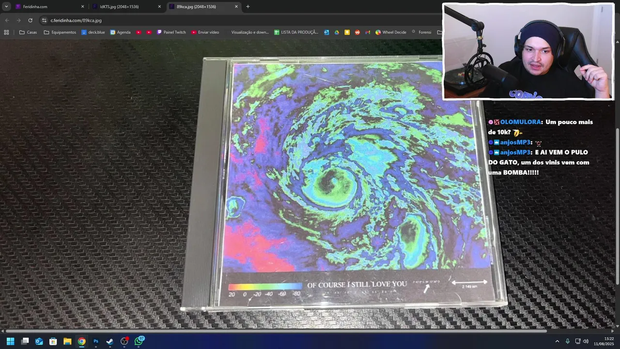This screenshot has width=620, height=349.
Task: Close the 89kca.jpg tab
Action: coord(236,7)
